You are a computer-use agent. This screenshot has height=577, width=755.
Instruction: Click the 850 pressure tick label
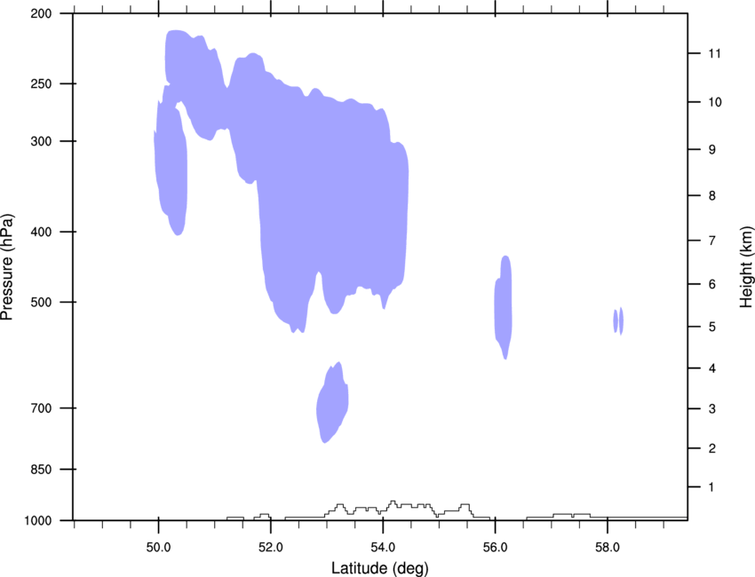(41, 470)
